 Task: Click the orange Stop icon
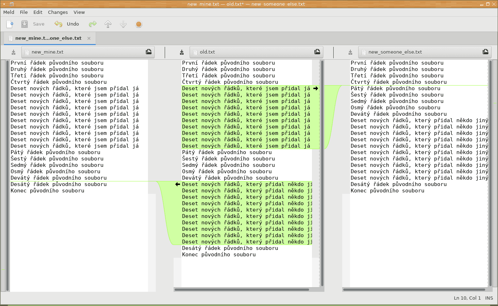[139, 24]
